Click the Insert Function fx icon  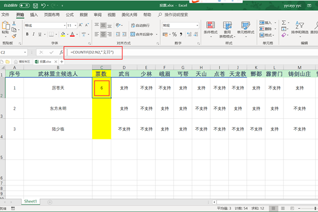pos(61,52)
